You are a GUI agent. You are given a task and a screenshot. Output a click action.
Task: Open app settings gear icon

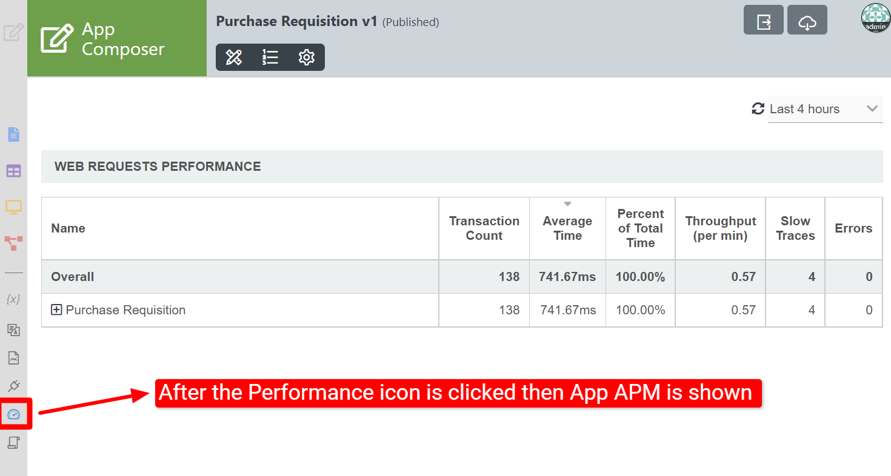307,58
